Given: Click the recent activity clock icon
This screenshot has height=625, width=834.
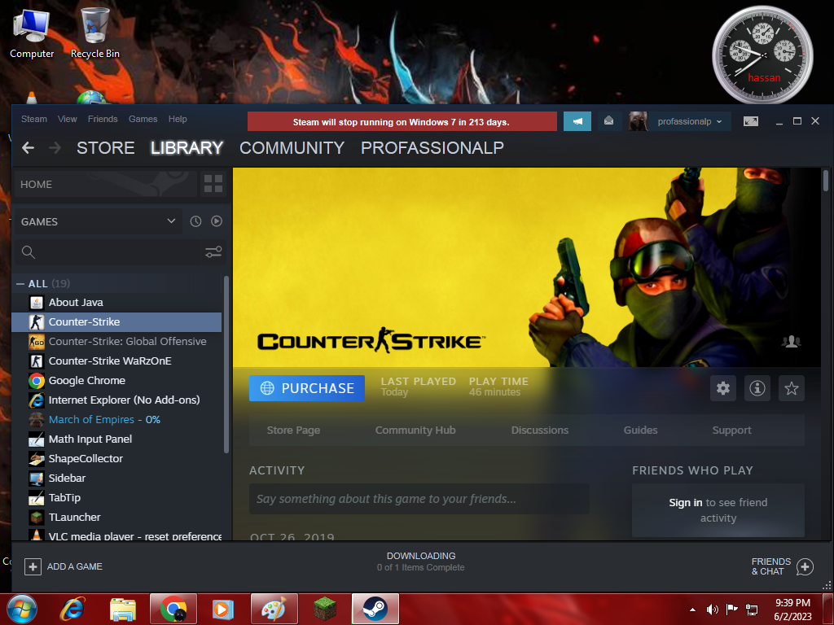Looking at the screenshot, I should [x=195, y=221].
